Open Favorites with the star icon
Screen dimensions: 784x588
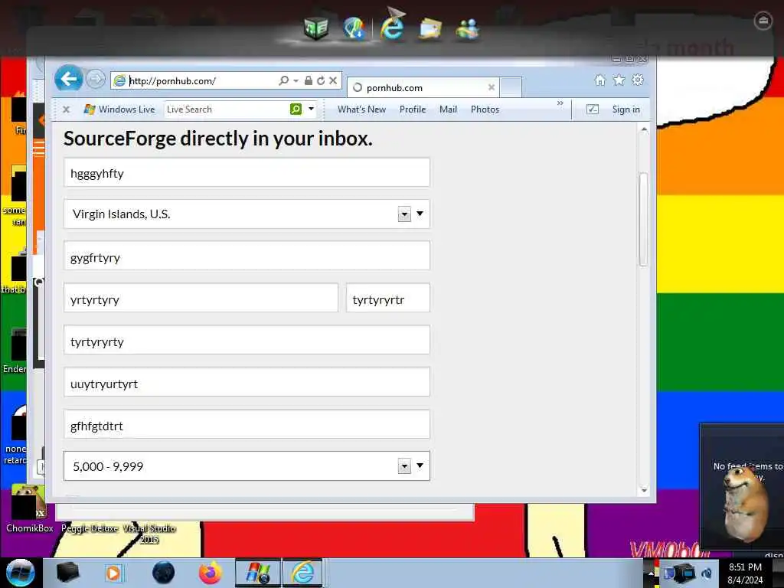click(x=619, y=80)
